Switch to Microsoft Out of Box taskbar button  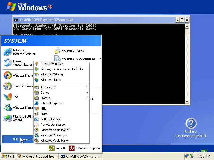pos(37,156)
